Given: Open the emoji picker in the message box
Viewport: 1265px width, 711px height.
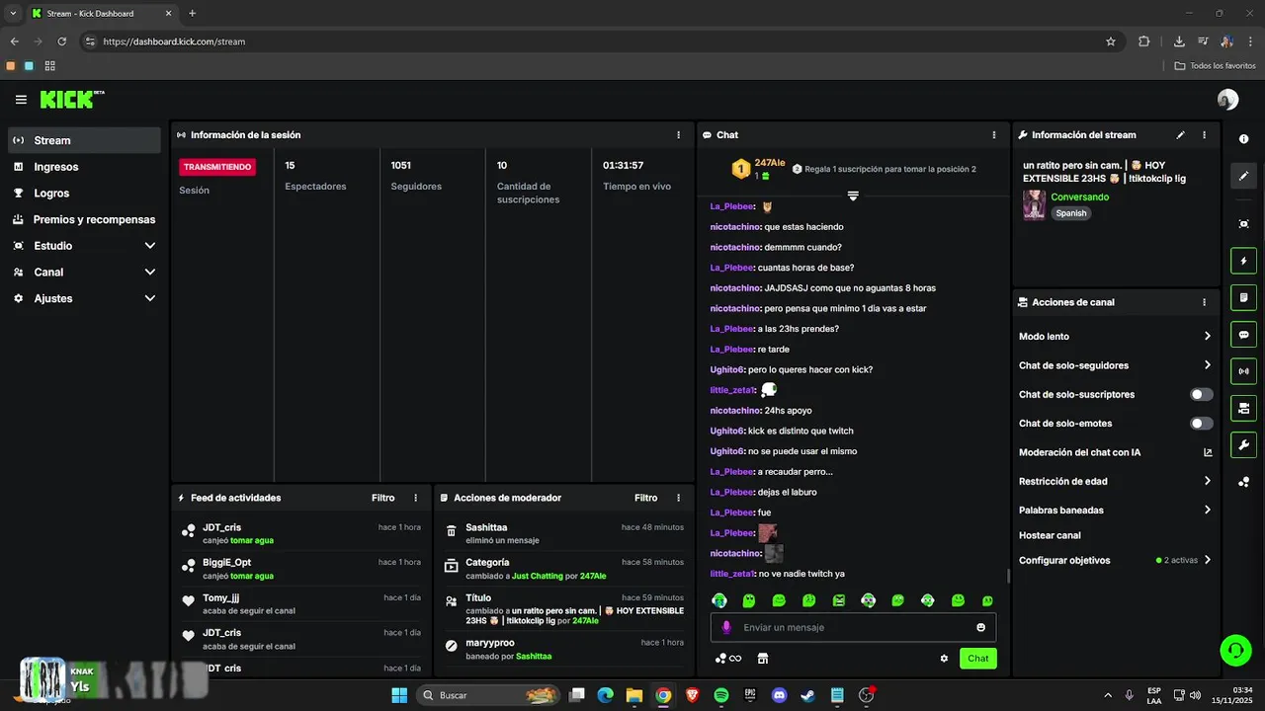Looking at the screenshot, I should point(980,628).
